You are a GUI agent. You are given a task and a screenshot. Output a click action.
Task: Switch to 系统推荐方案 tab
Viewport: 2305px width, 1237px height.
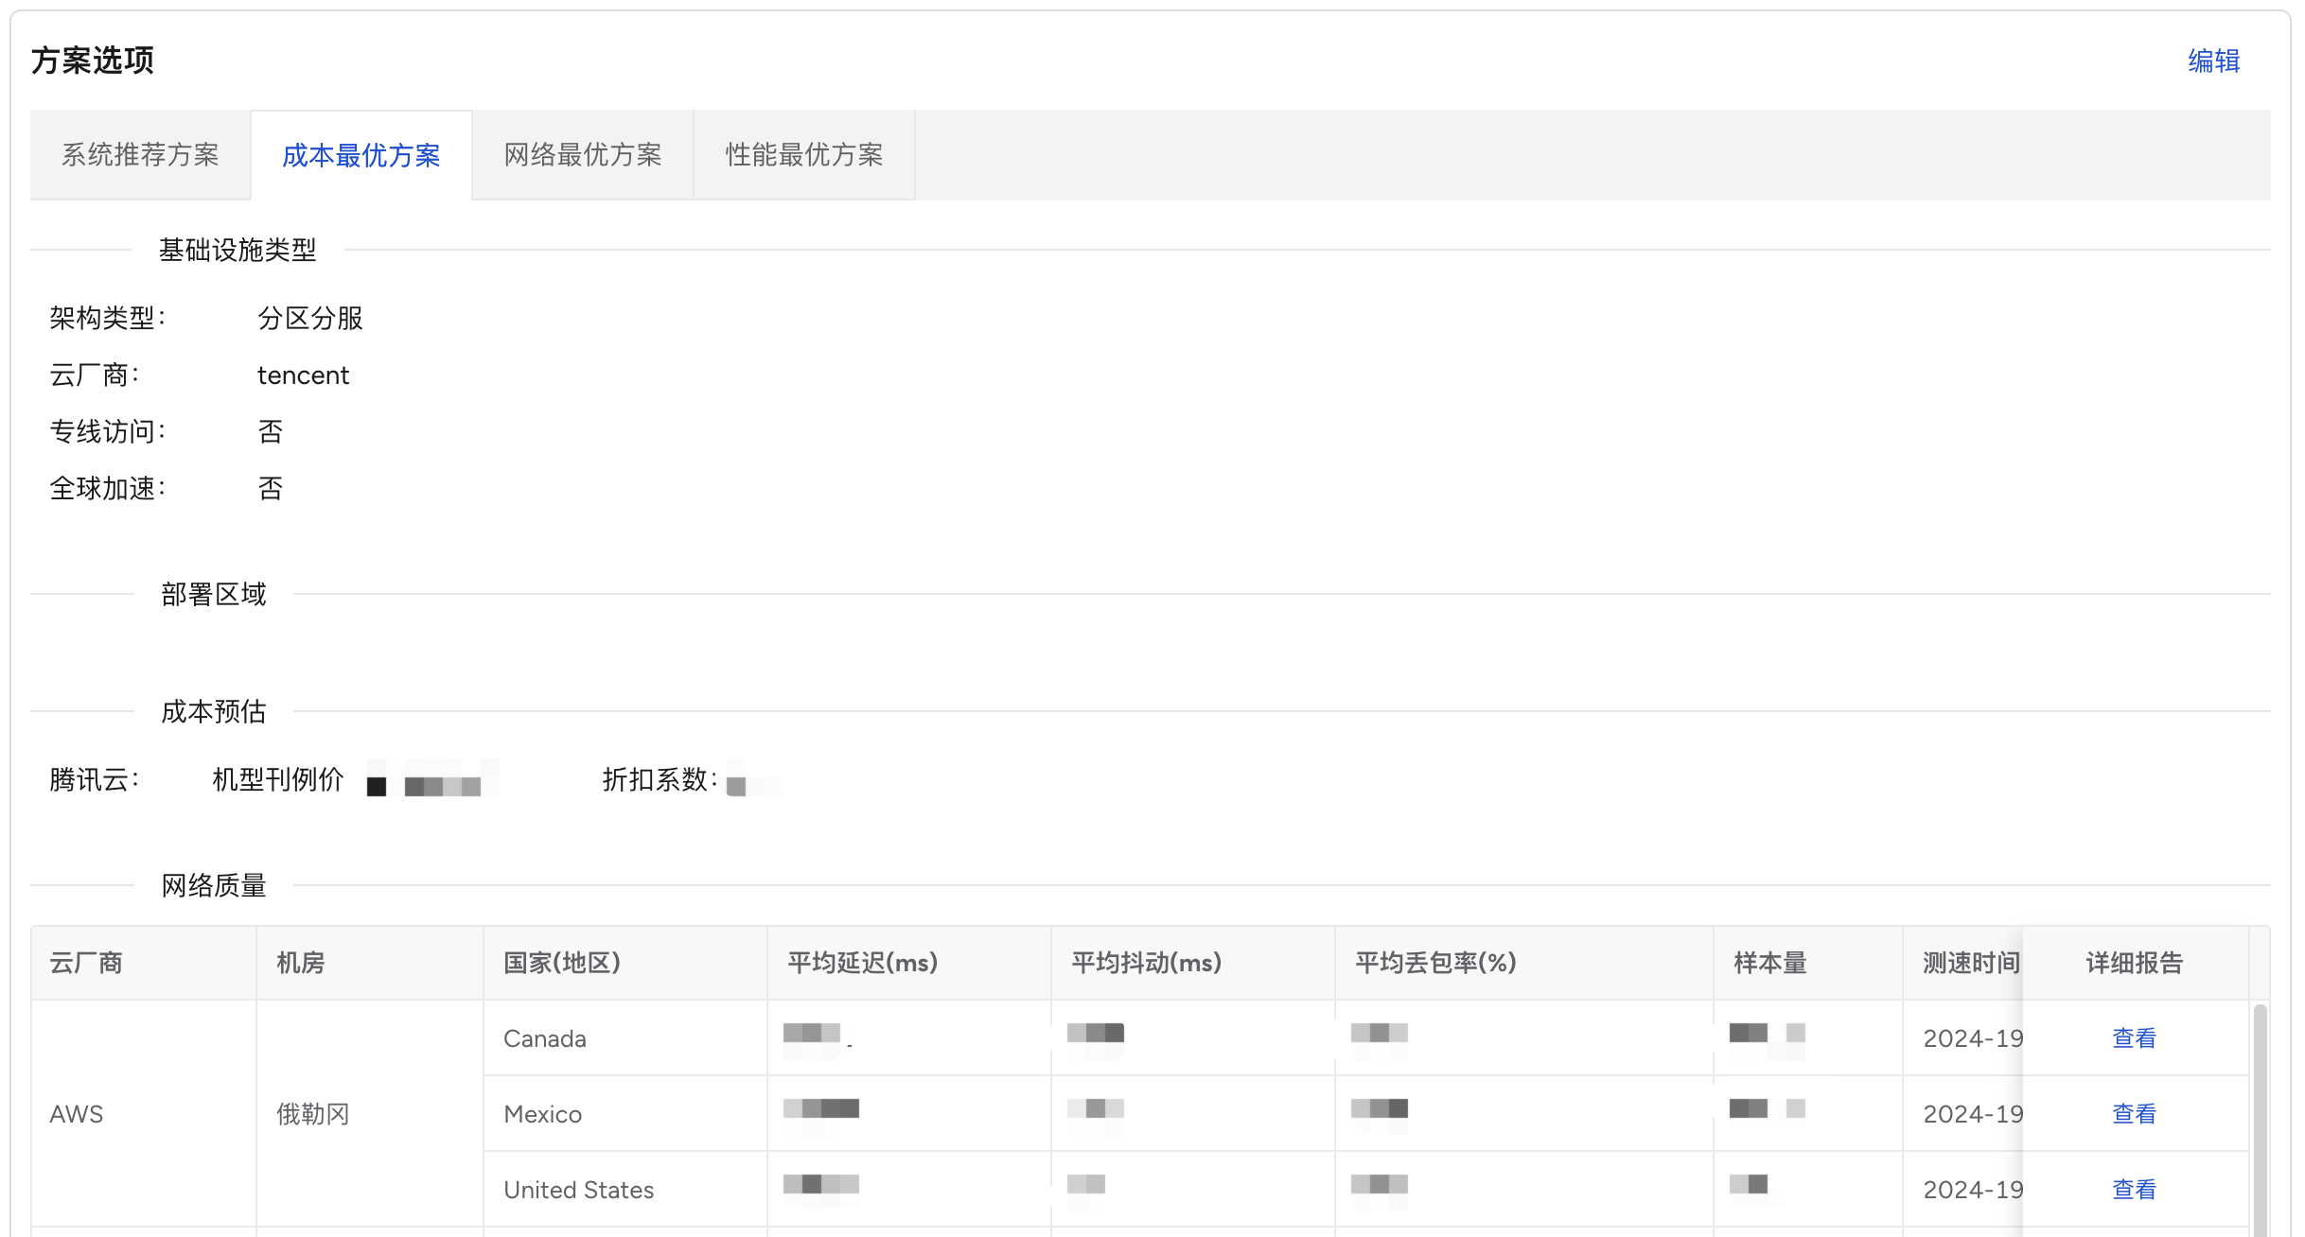tap(140, 155)
